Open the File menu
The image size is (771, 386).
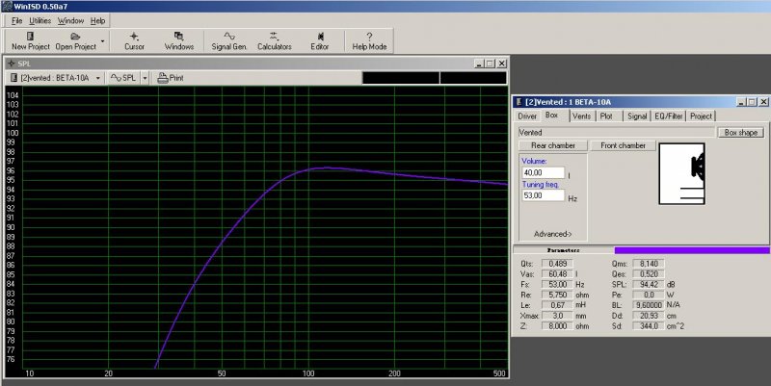[x=16, y=20]
